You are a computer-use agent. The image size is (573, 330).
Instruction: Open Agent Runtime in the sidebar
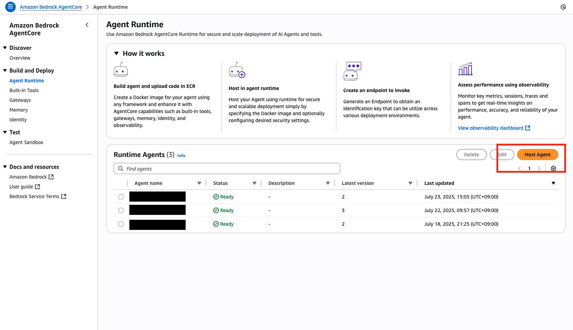coord(27,81)
